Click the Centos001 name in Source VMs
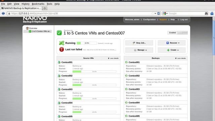This screenshot has width=215, height=121. click(67, 62)
